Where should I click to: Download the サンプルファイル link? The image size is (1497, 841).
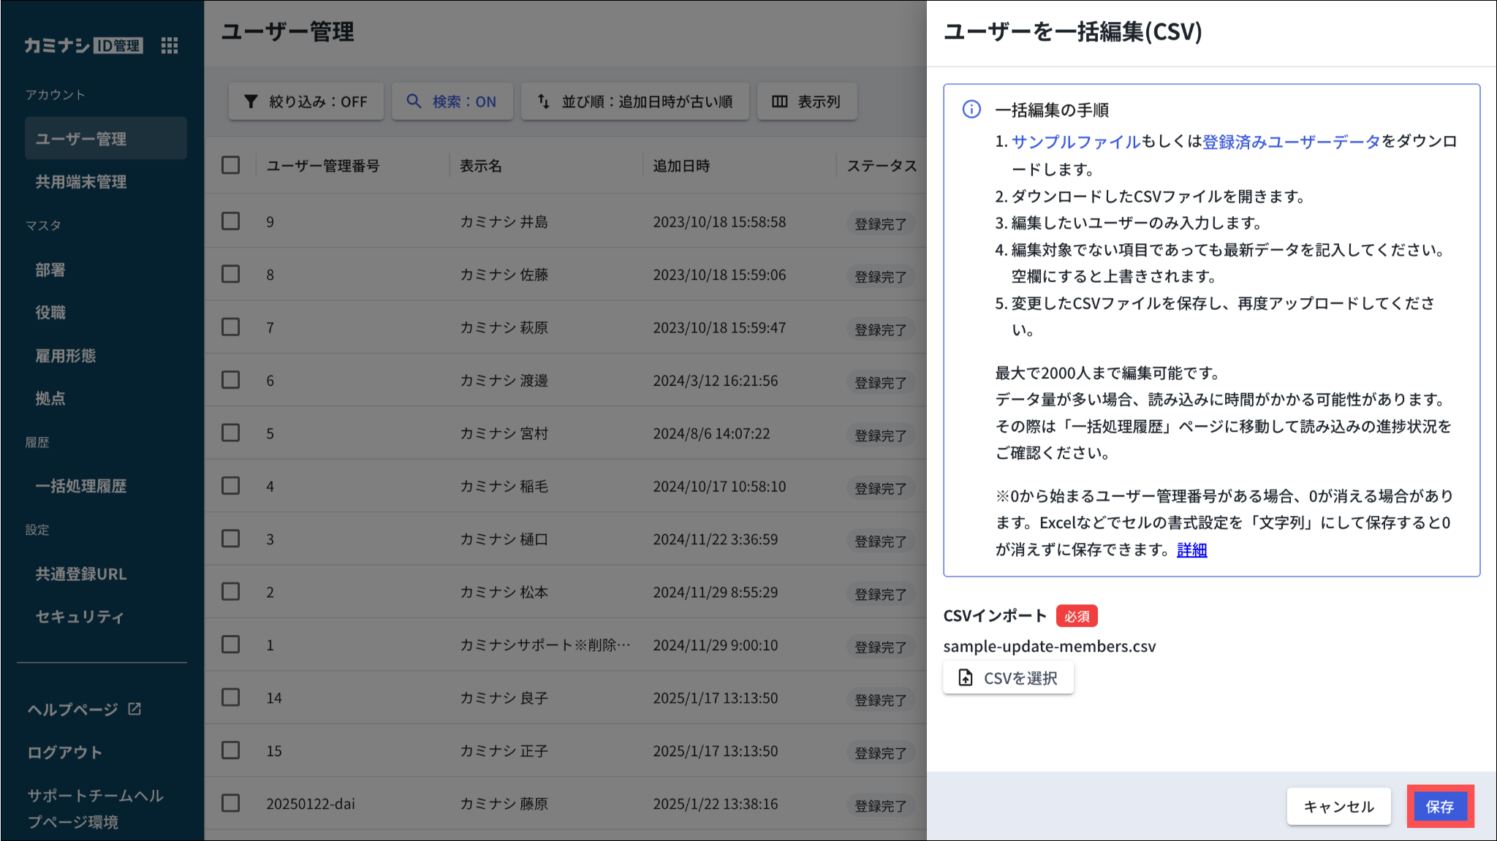pyautogui.click(x=1075, y=142)
